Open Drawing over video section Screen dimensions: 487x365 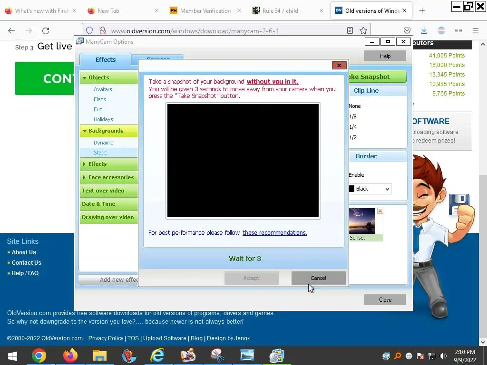pyautogui.click(x=109, y=217)
